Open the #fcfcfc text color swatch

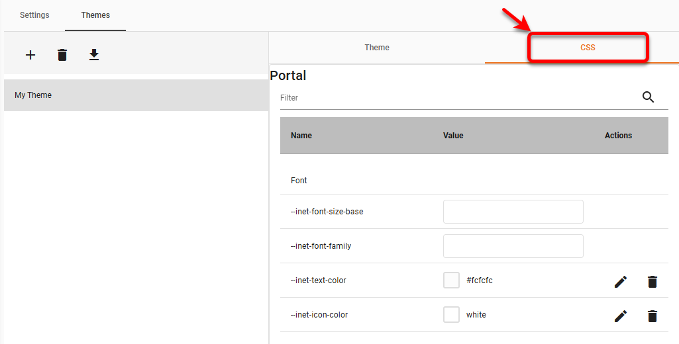[451, 280]
